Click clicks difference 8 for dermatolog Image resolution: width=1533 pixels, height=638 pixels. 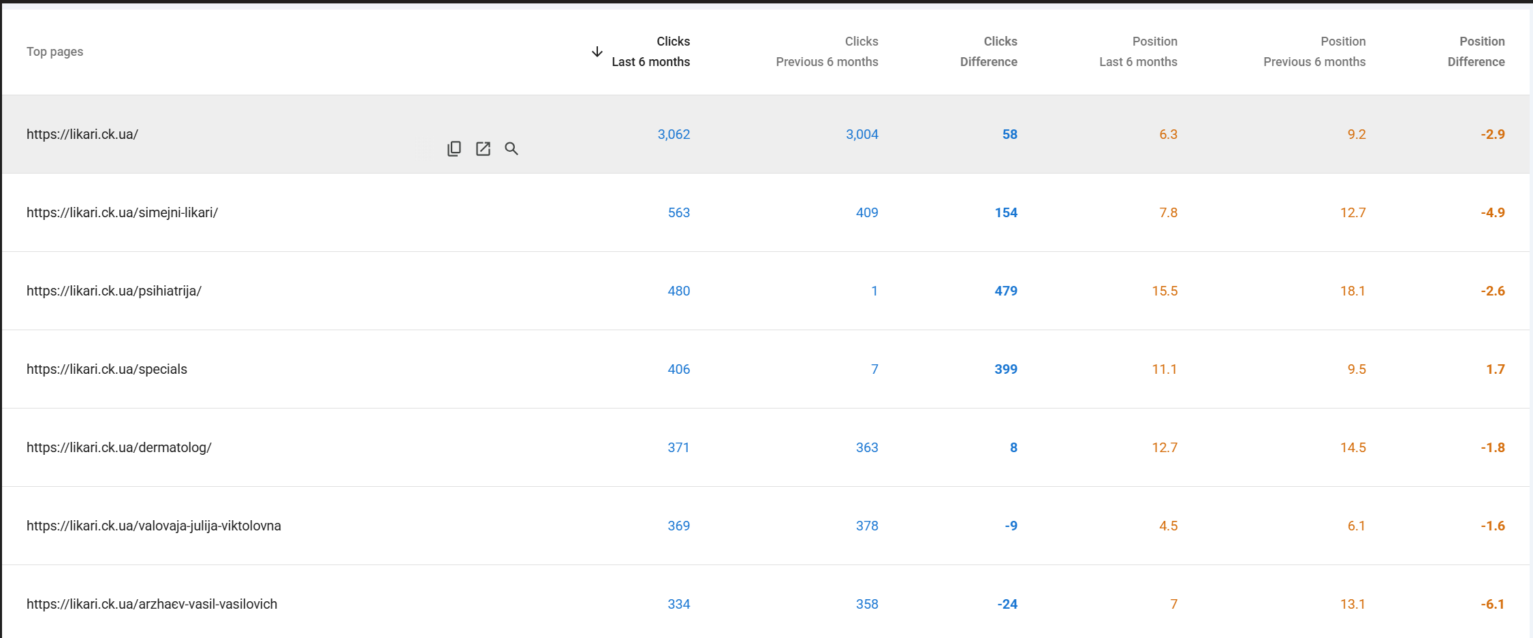click(1013, 447)
